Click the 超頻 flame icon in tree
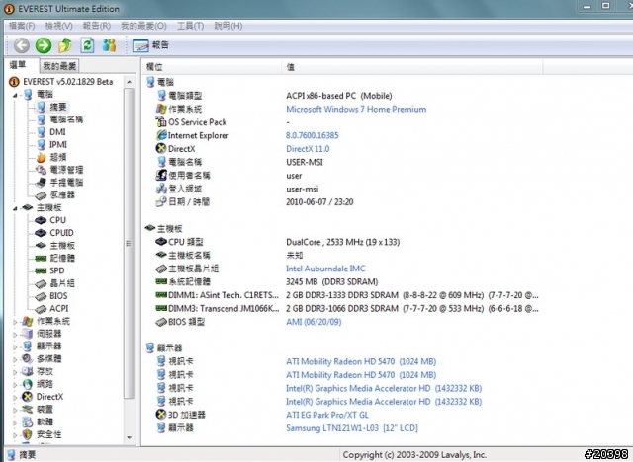The width and height of the screenshot is (633, 462). 41,157
